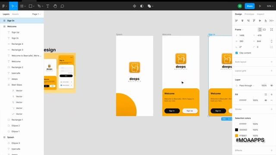Click the Present play icon
Viewport: 276px width, 155px height.
[260, 6]
